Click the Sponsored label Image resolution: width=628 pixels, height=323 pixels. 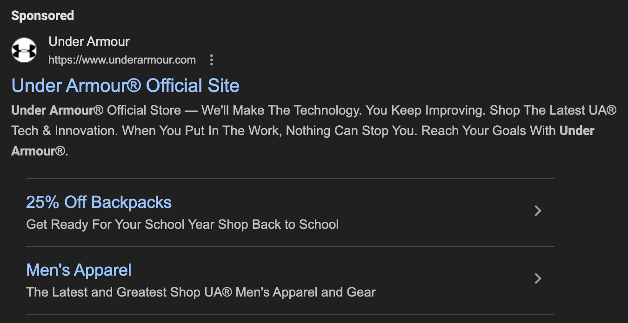[42, 16]
